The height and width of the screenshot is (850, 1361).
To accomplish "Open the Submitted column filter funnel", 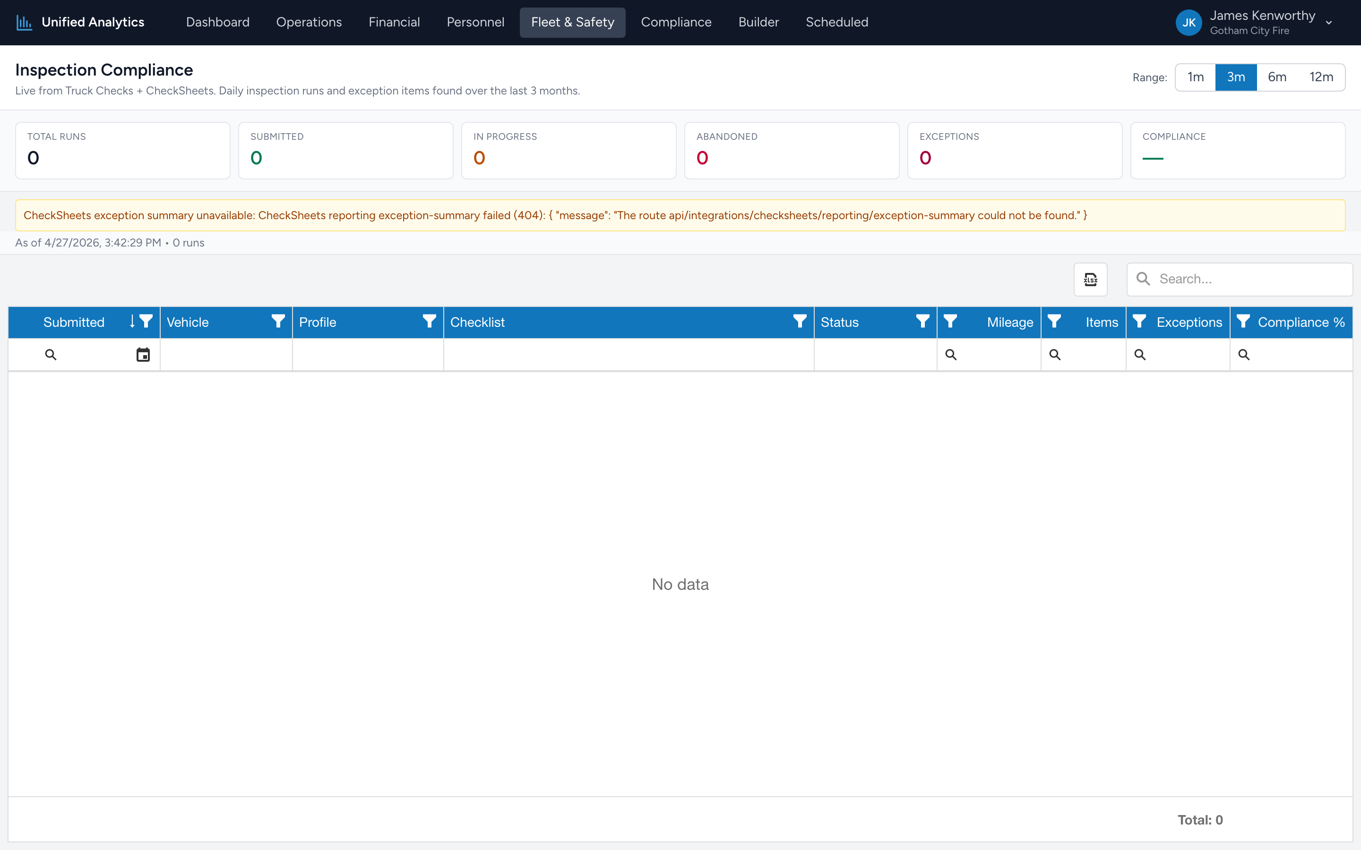I will coord(146,321).
